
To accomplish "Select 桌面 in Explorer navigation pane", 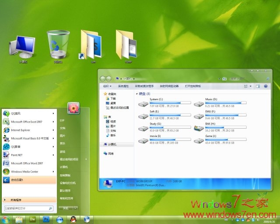I will click(x=111, y=103).
